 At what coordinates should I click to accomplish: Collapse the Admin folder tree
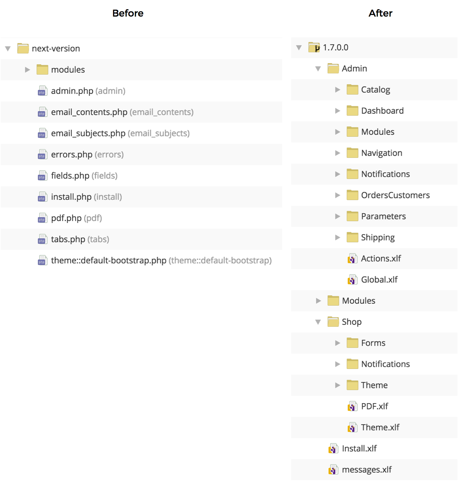[318, 69]
